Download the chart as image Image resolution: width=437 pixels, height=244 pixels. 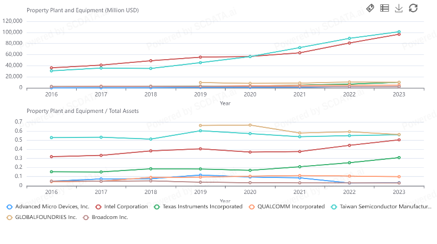tap(399, 7)
